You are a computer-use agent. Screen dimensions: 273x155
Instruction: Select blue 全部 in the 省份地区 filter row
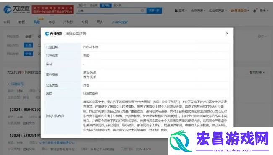coord(28,45)
